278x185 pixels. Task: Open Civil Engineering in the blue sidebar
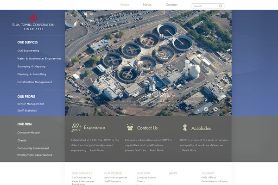coord(28,50)
